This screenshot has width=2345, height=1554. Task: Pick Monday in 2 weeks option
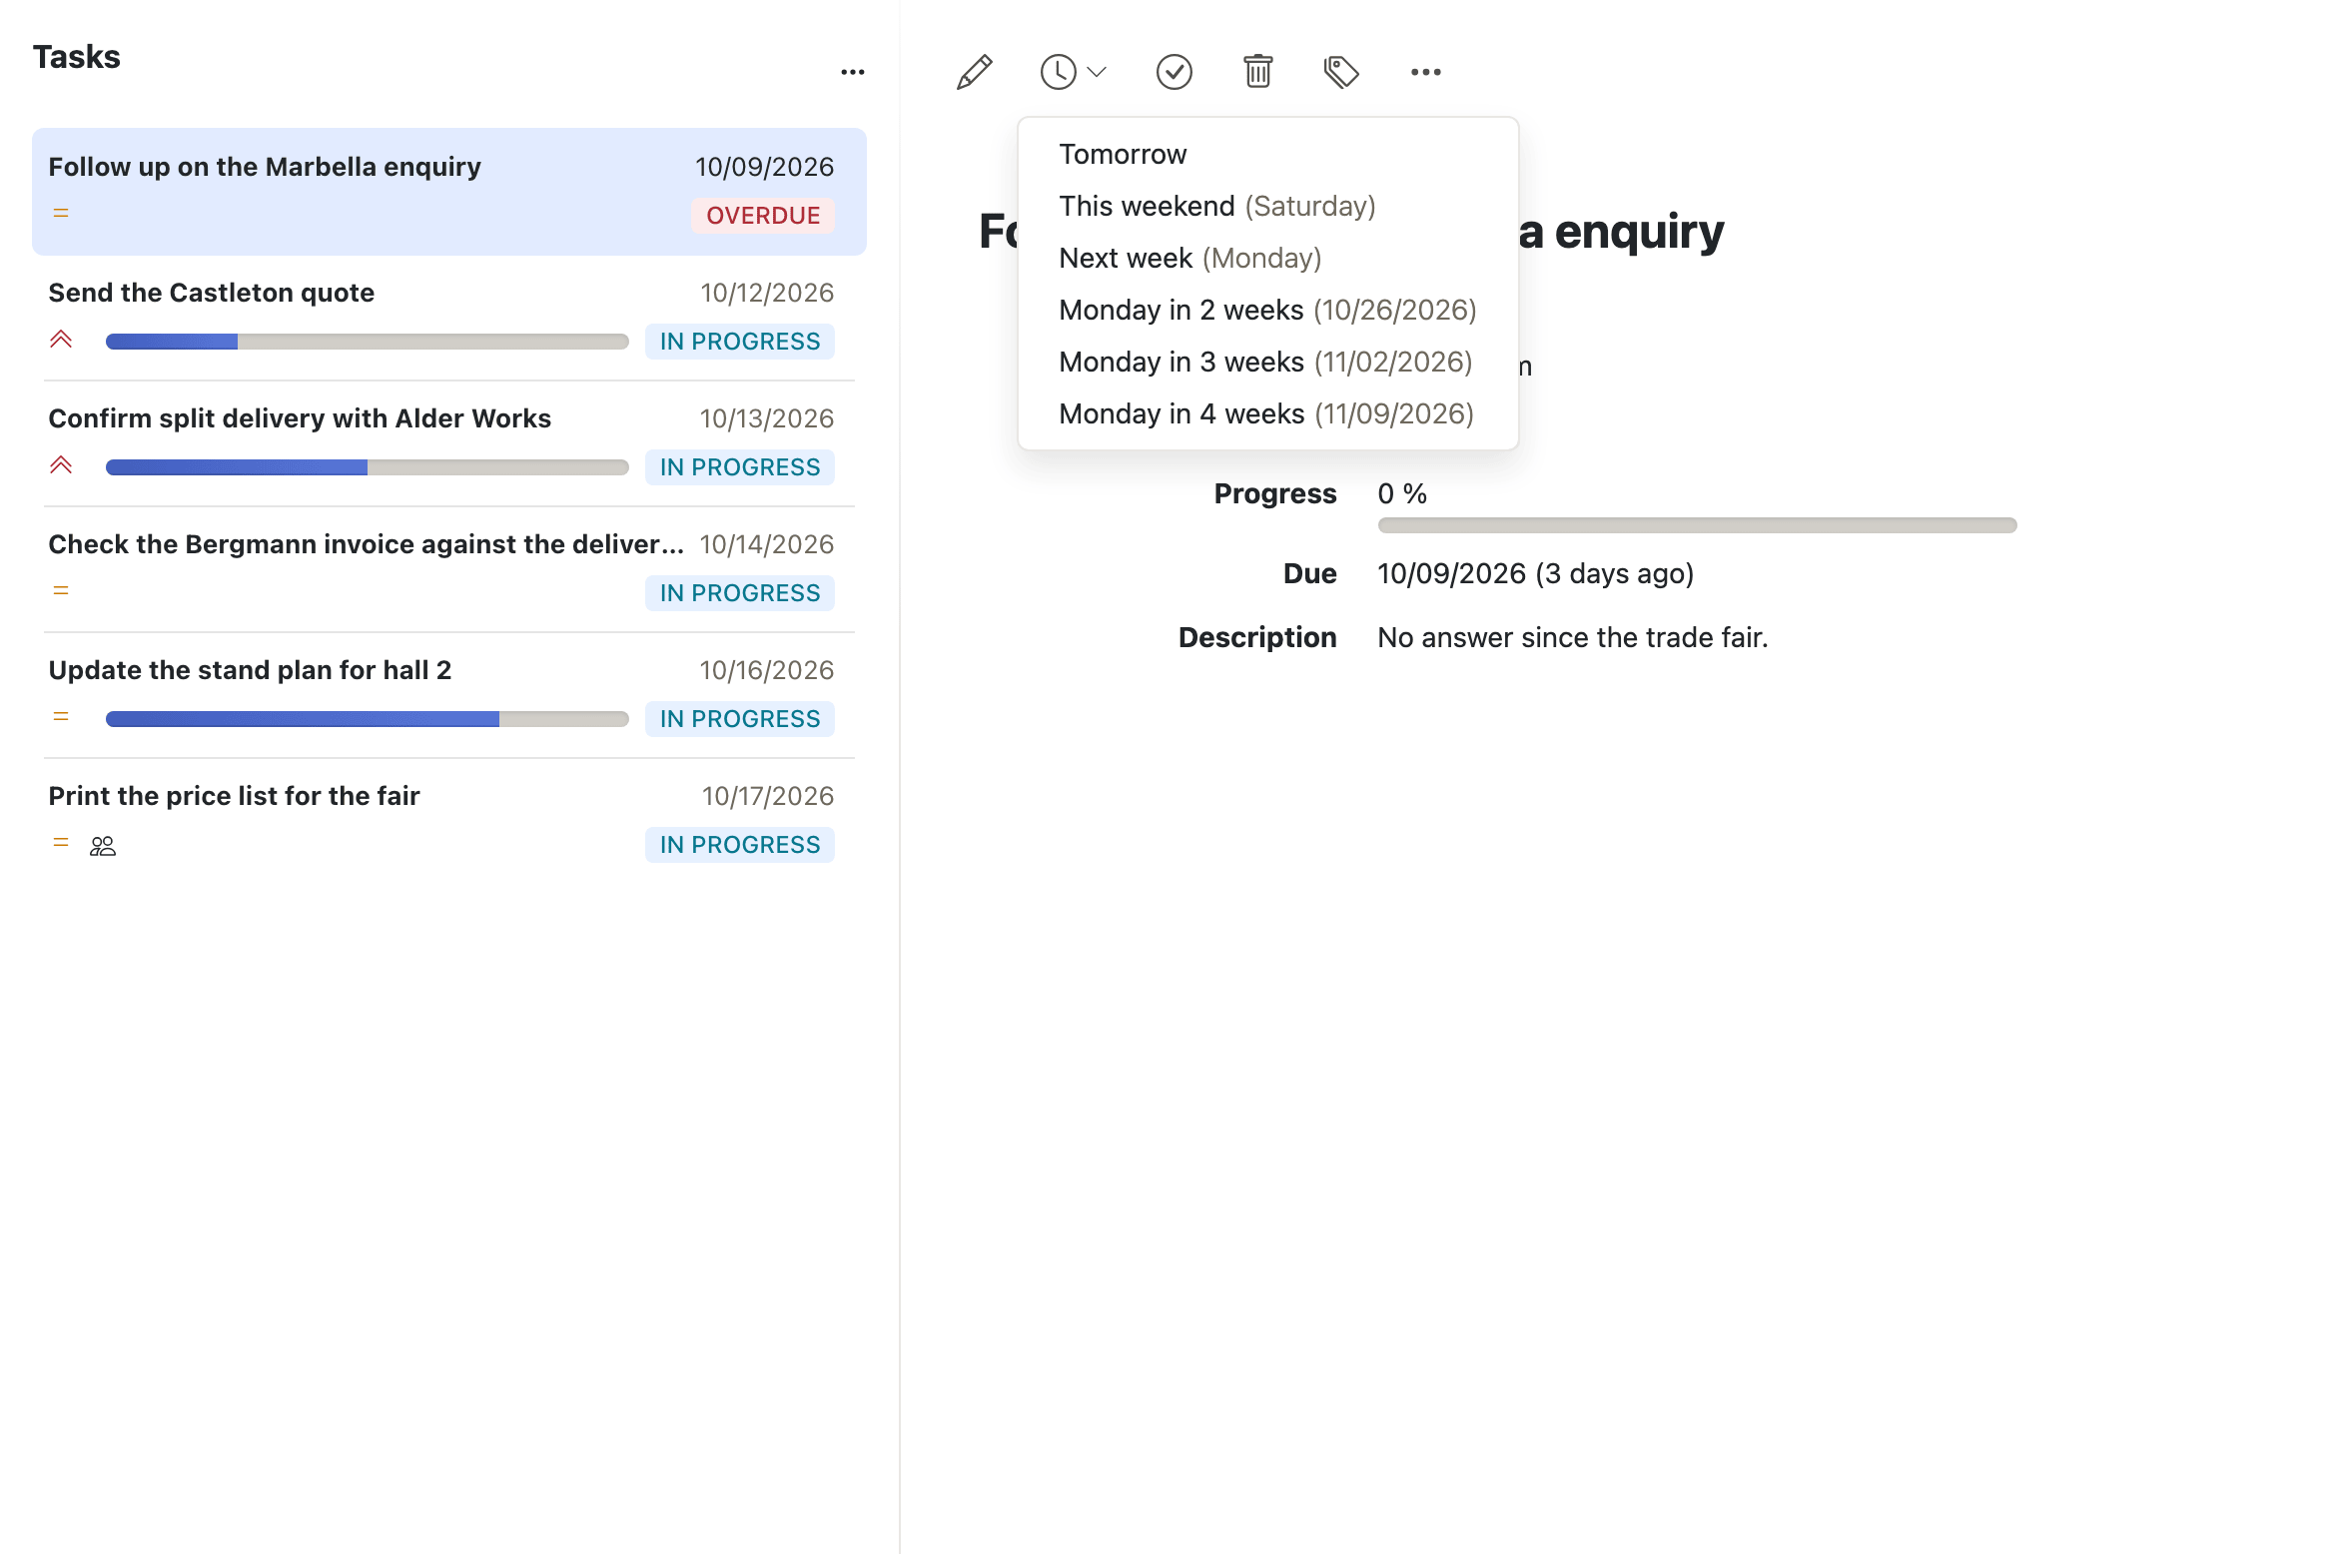point(1267,310)
